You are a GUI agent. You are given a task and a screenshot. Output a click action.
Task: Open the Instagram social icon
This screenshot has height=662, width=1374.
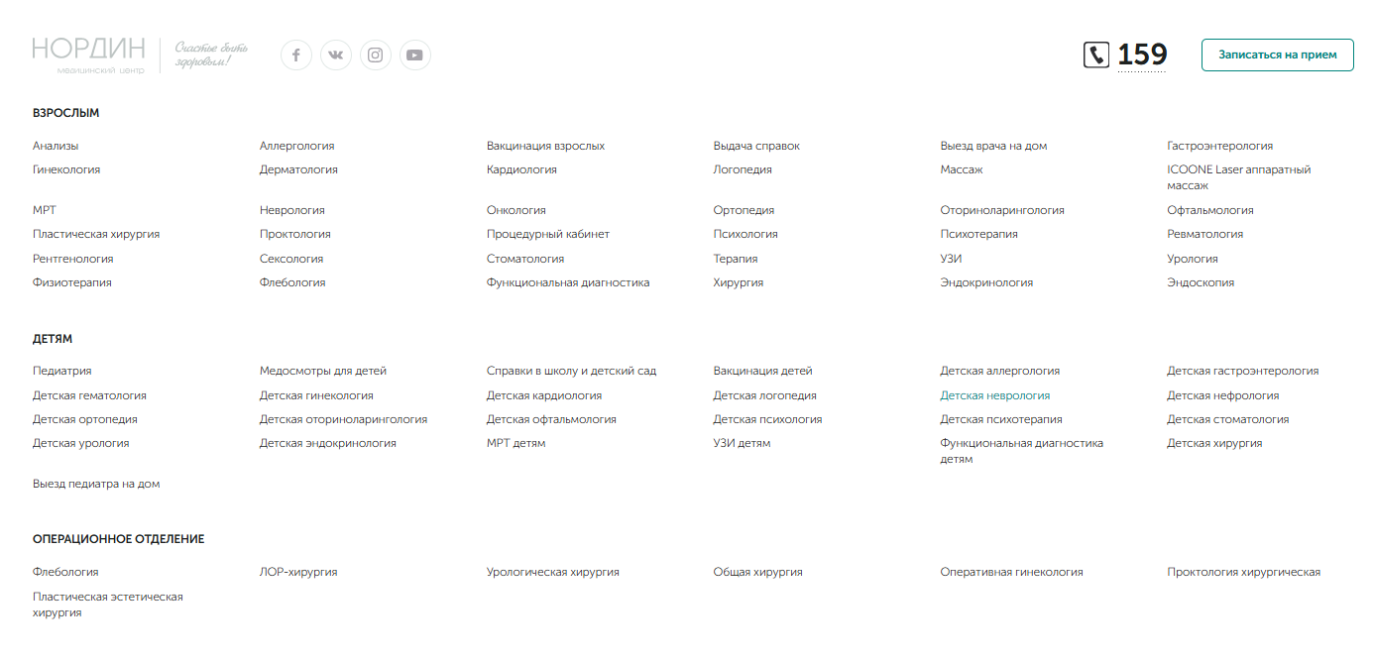tap(376, 55)
